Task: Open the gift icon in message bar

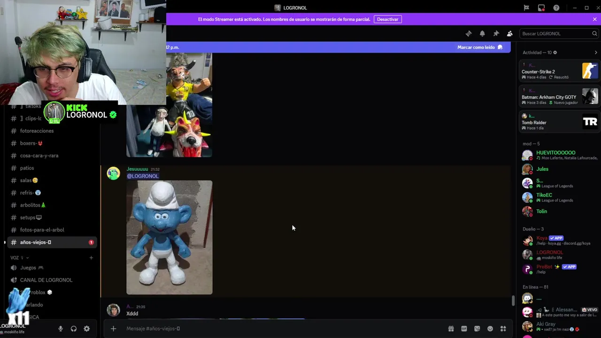Action: (451, 329)
